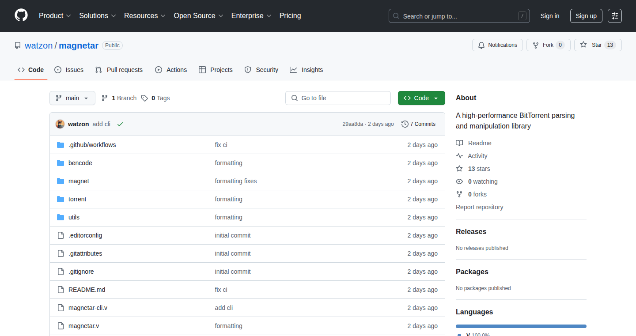The image size is (636, 336).
Task: Open commit hash 29aa8da
Action: coord(352,124)
